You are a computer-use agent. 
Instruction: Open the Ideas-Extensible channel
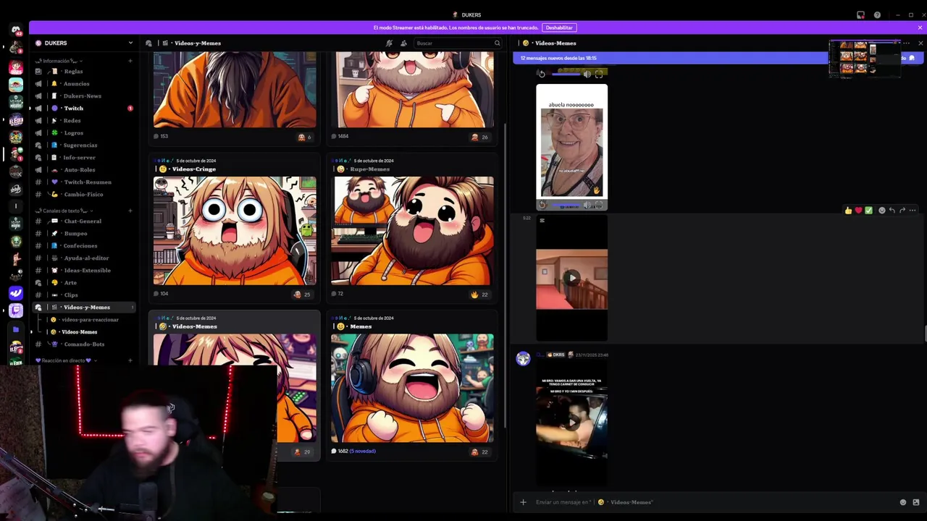click(x=84, y=270)
